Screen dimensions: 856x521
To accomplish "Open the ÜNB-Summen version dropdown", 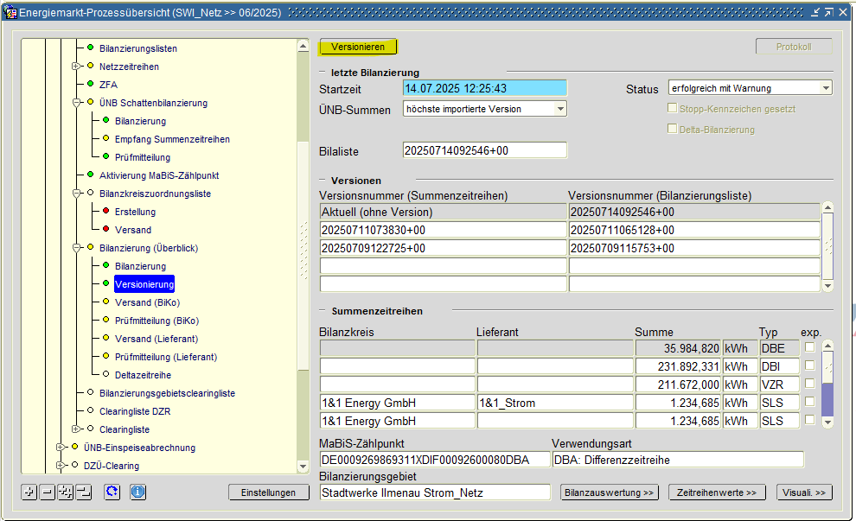I will tap(560, 109).
